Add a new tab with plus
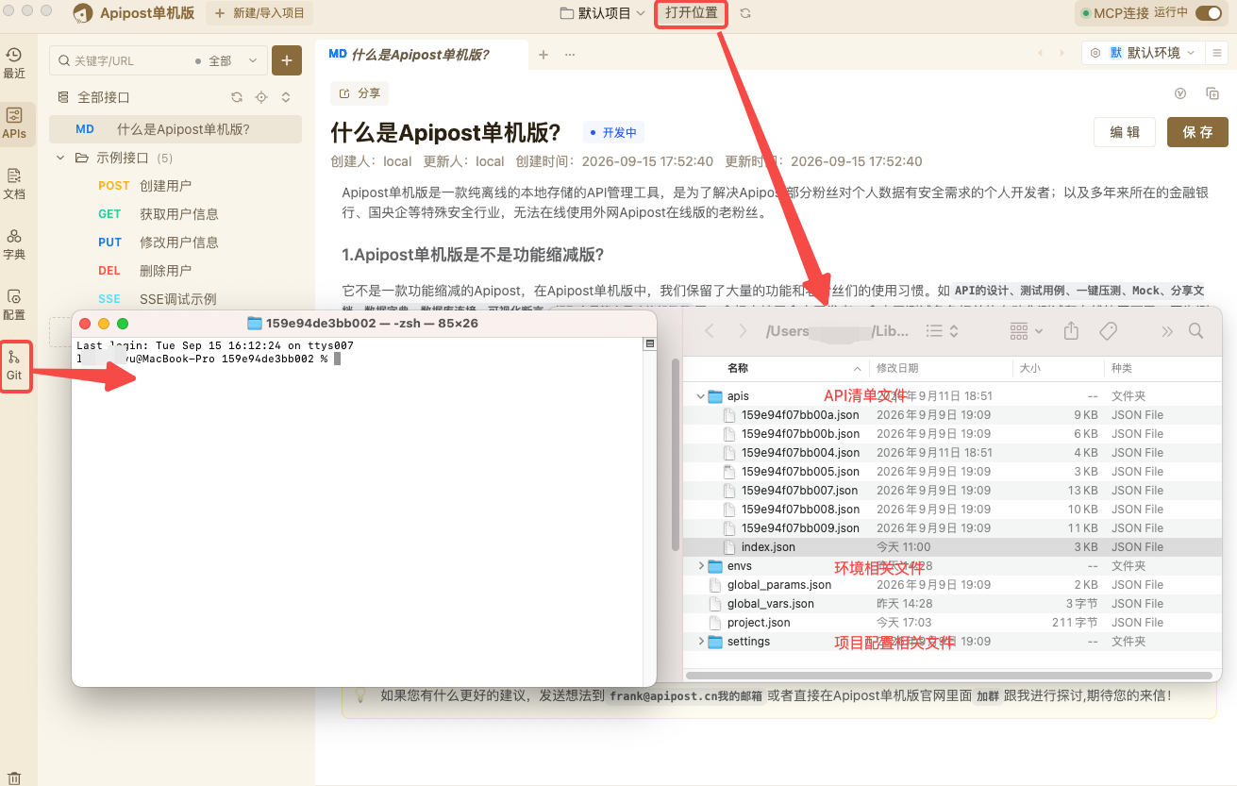 [x=543, y=55]
